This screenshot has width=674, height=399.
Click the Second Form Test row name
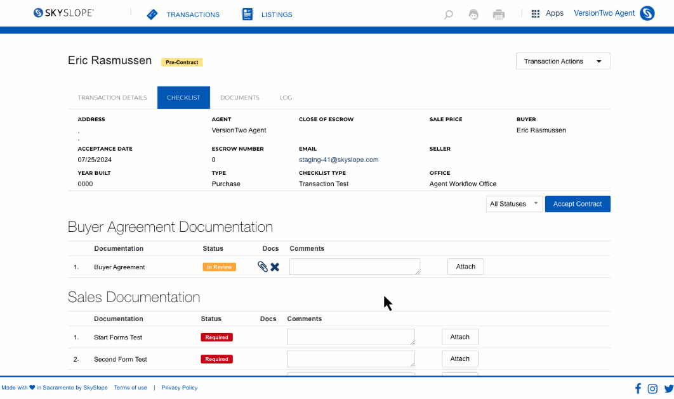point(121,359)
